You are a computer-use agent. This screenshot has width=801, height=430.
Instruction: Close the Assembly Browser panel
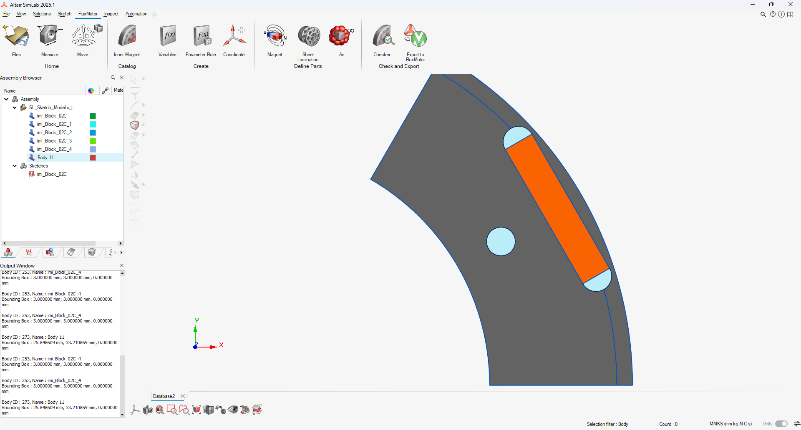(122, 77)
